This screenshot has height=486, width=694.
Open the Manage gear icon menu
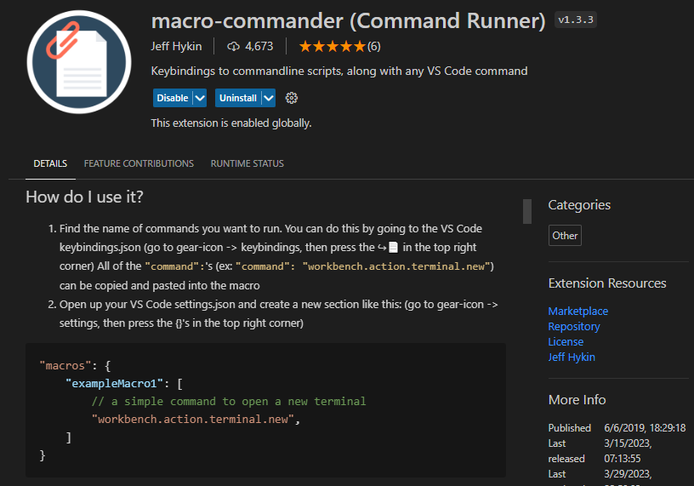click(x=292, y=98)
